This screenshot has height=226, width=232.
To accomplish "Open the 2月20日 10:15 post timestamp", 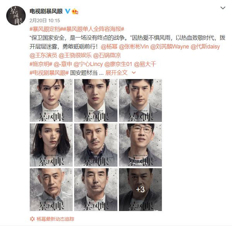I will (x=45, y=20).
